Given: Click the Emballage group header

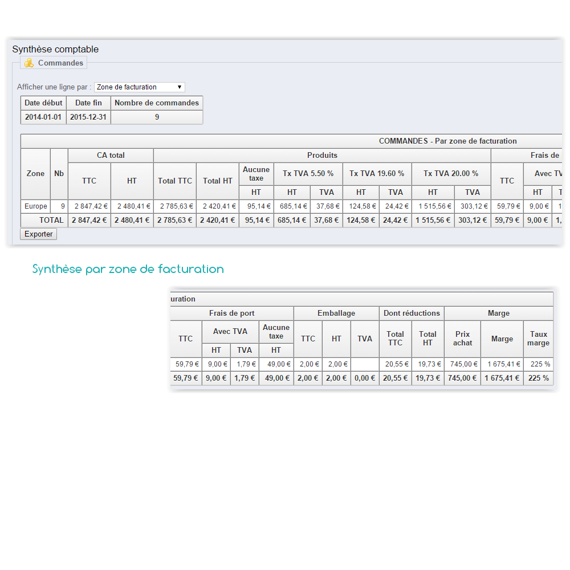Looking at the screenshot, I should click(336, 313).
